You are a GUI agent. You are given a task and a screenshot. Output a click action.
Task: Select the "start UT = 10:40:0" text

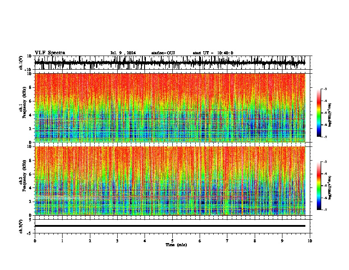(213, 53)
